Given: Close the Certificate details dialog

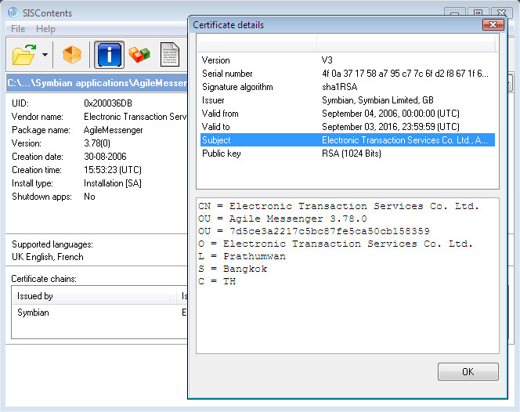Looking at the screenshot, I should click(493, 25).
